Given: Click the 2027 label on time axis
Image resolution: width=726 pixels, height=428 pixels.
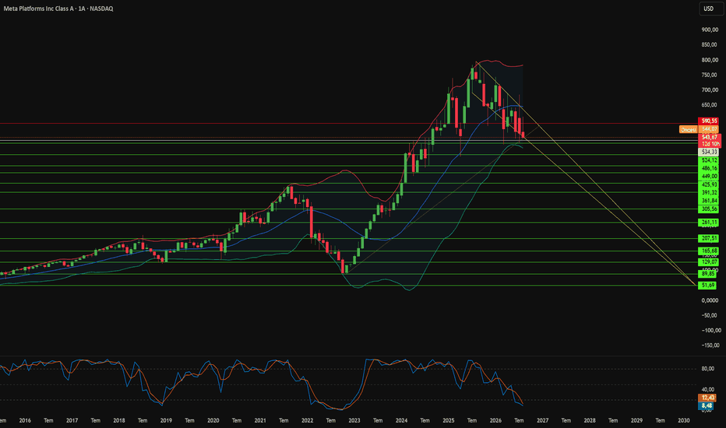Looking at the screenshot, I should coord(543,420).
